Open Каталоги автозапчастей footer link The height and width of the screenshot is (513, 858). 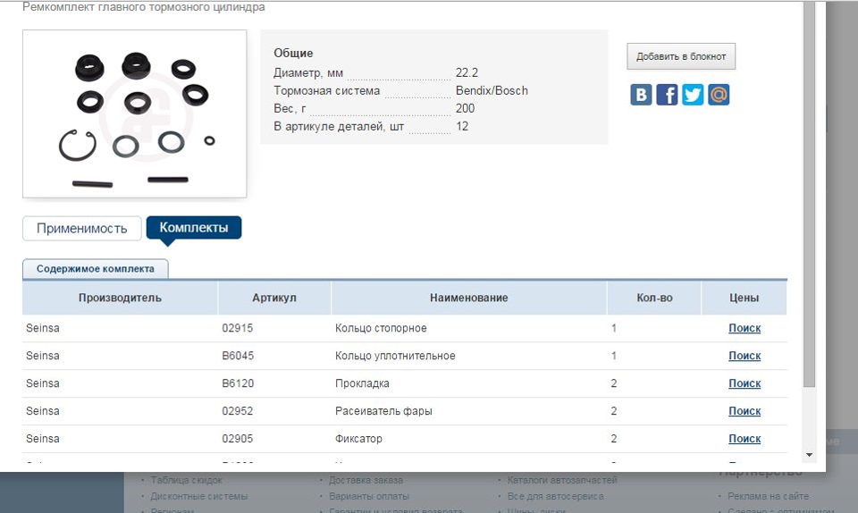tap(562, 480)
